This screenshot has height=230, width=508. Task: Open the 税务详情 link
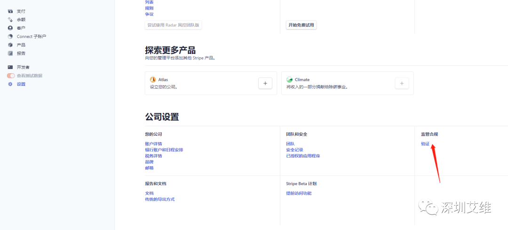tap(153, 156)
